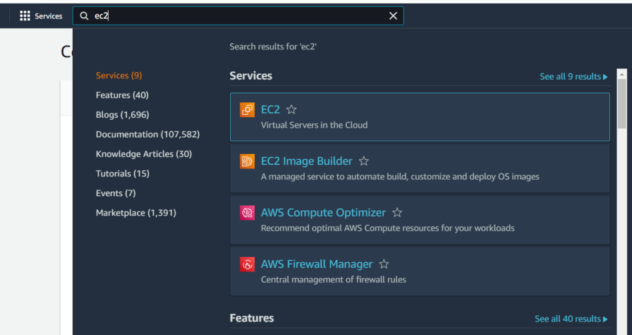Screen dimensions: 632x335
Task: Open the AWS Firewall Manager link
Action: [317, 264]
